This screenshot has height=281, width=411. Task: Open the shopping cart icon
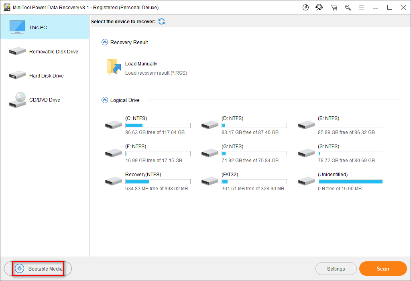[334, 8]
